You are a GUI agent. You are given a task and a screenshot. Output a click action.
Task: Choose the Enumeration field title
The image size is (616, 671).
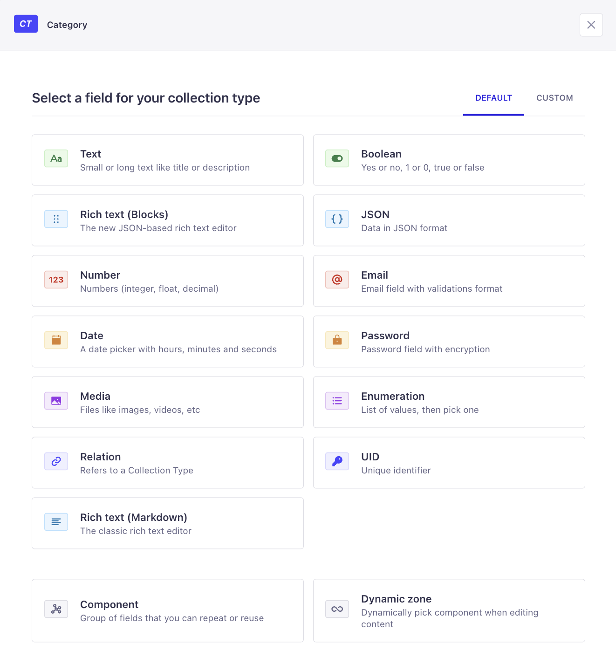(x=393, y=396)
